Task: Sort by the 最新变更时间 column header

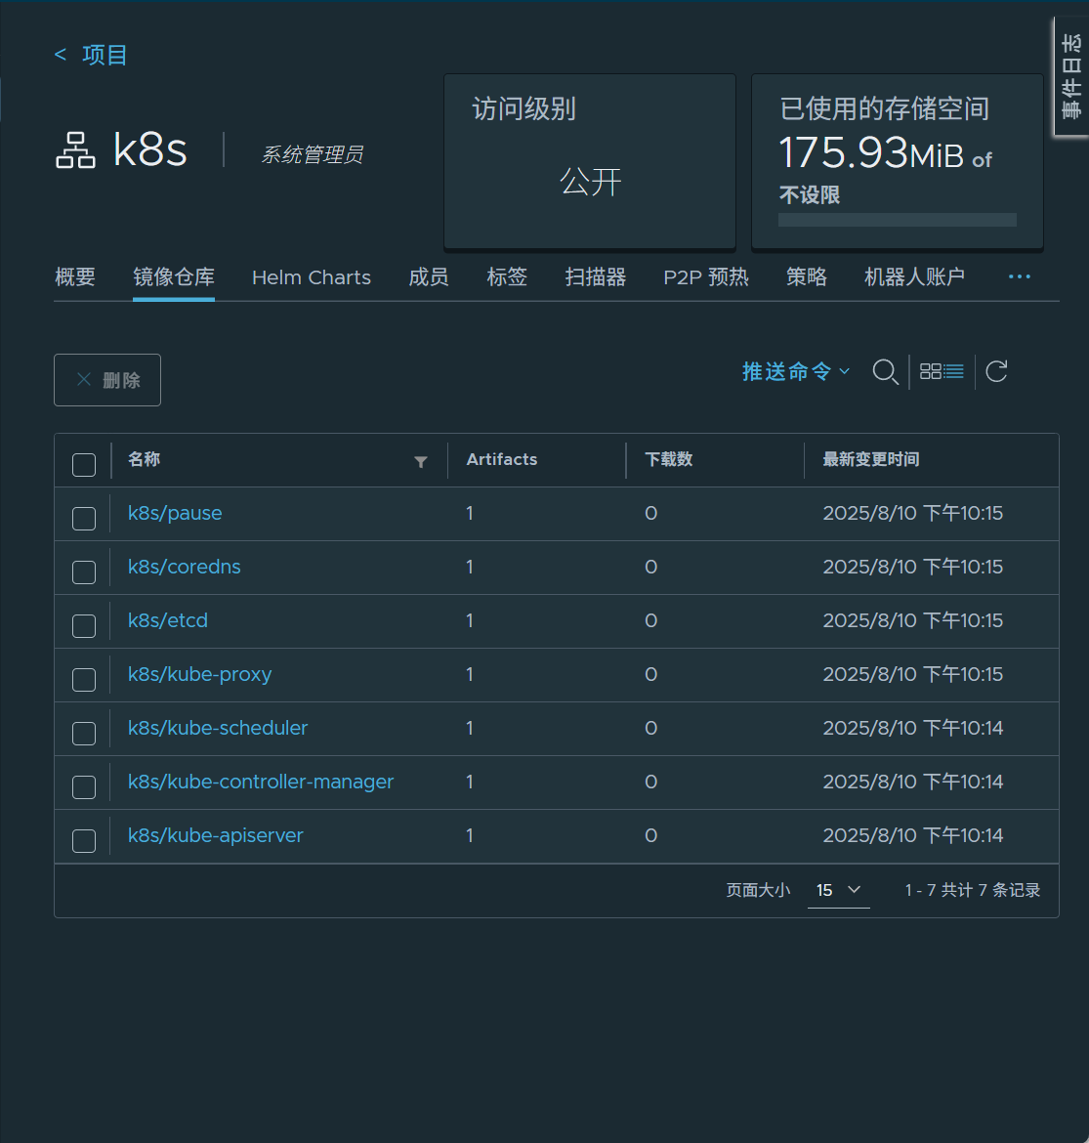Action: (871, 459)
